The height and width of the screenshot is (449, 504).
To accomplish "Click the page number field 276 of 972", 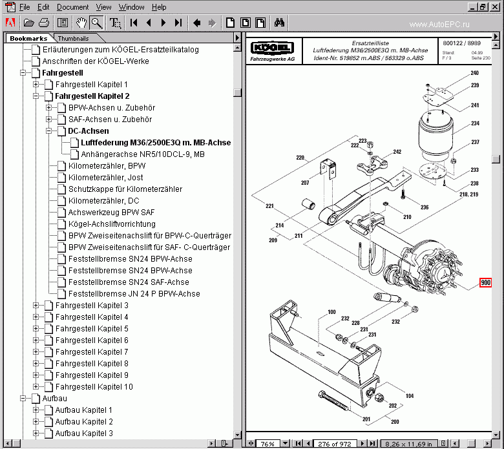I will (x=335, y=444).
